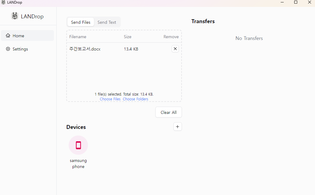Click the 13.4 KB size value
Viewport: 315px width, 195px height.
point(131,49)
